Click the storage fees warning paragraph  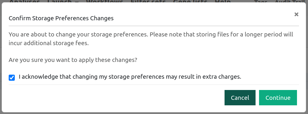point(151,39)
